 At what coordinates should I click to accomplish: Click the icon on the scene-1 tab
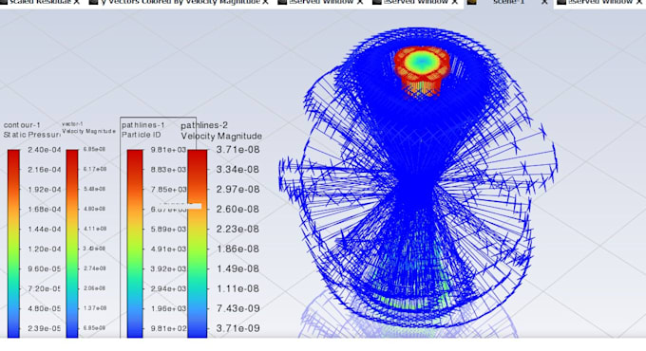point(472,2)
